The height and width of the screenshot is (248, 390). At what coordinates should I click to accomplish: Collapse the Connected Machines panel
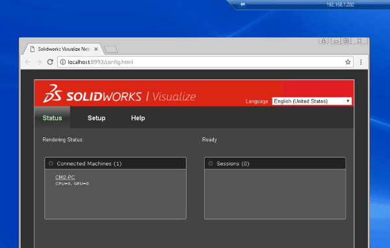51,163
